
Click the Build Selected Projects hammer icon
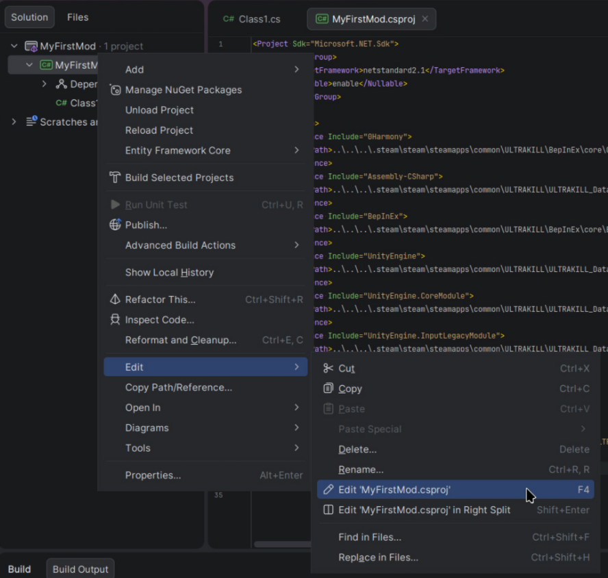[x=115, y=177]
